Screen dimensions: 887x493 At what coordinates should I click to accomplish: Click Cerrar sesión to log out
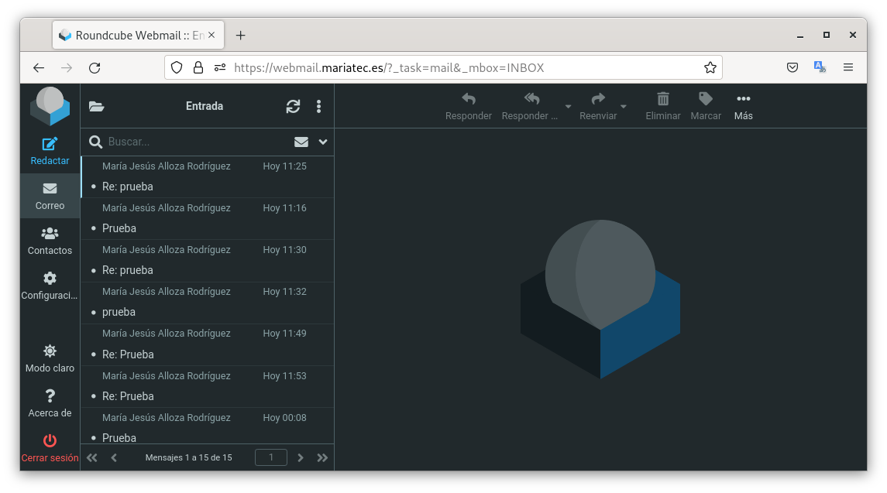50,448
